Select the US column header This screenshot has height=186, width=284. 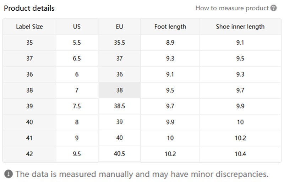tap(77, 27)
